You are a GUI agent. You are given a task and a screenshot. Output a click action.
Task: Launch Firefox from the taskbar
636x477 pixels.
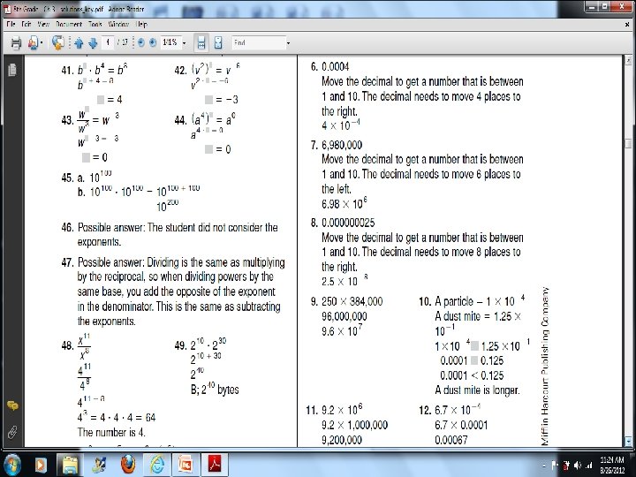(128, 465)
